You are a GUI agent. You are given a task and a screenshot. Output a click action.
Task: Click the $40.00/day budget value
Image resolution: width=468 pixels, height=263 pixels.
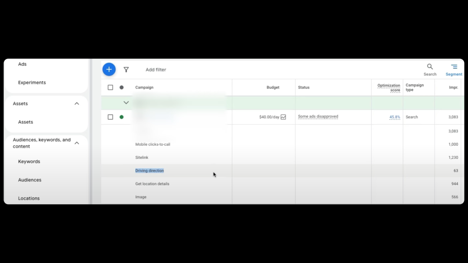pyautogui.click(x=269, y=117)
